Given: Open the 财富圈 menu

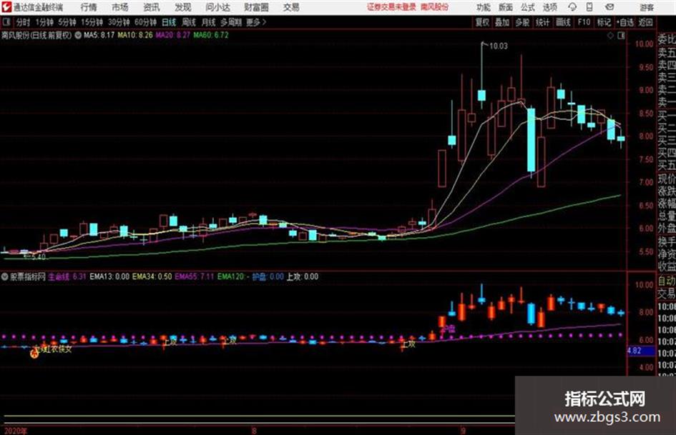Looking at the screenshot, I should coord(256,7).
